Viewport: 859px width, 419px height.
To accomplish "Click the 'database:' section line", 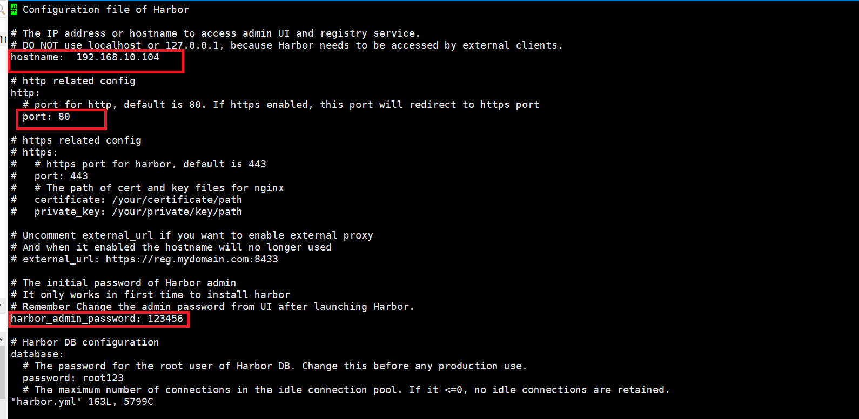I will (37, 354).
